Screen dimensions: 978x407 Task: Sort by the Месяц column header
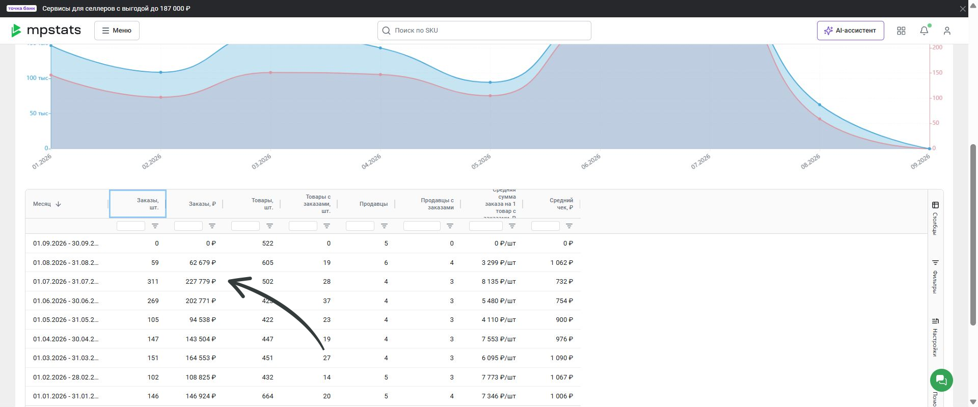click(42, 204)
